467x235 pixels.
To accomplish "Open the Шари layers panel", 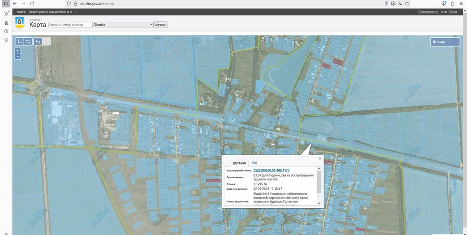I will click(445, 42).
